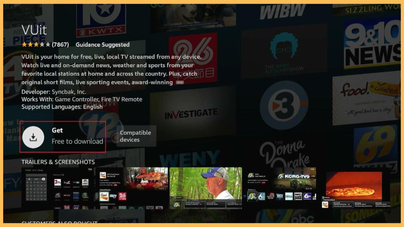Image resolution: width=404 pixels, height=227 pixels.
Task: Open the search keyboard screenshot thumbnail
Action: coord(57,188)
